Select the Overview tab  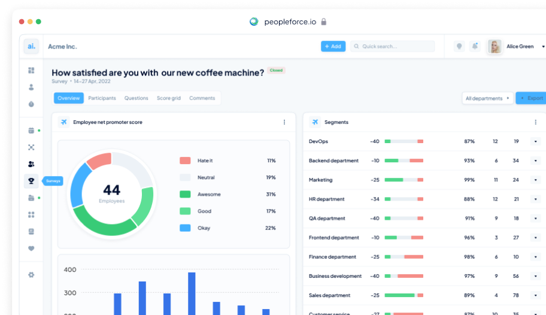point(69,98)
